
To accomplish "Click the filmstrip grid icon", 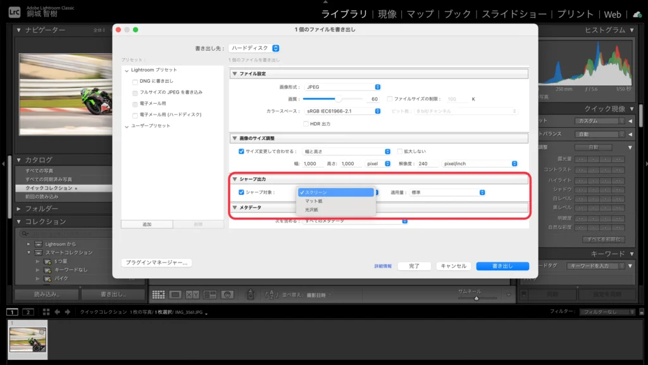I will [x=46, y=312].
